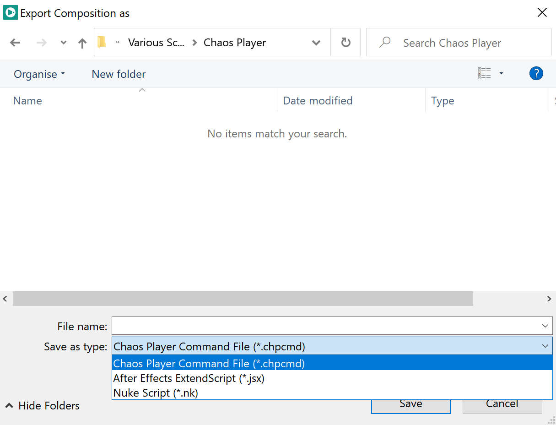Close the Export Composition as dialog
Screen dimensions: 556x425
(542, 13)
